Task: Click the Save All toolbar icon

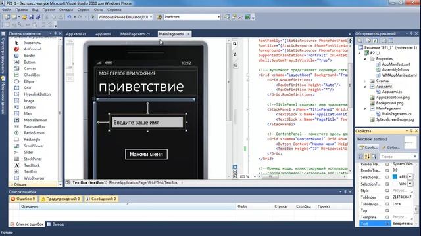Action: click(x=38, y=17)
